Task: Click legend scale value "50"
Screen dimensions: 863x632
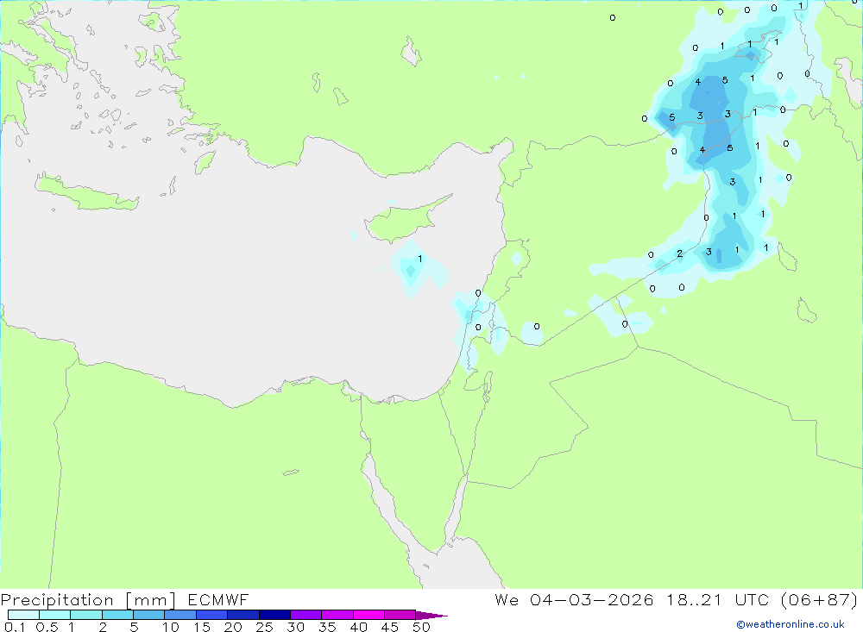Action: tap(422, 627)
